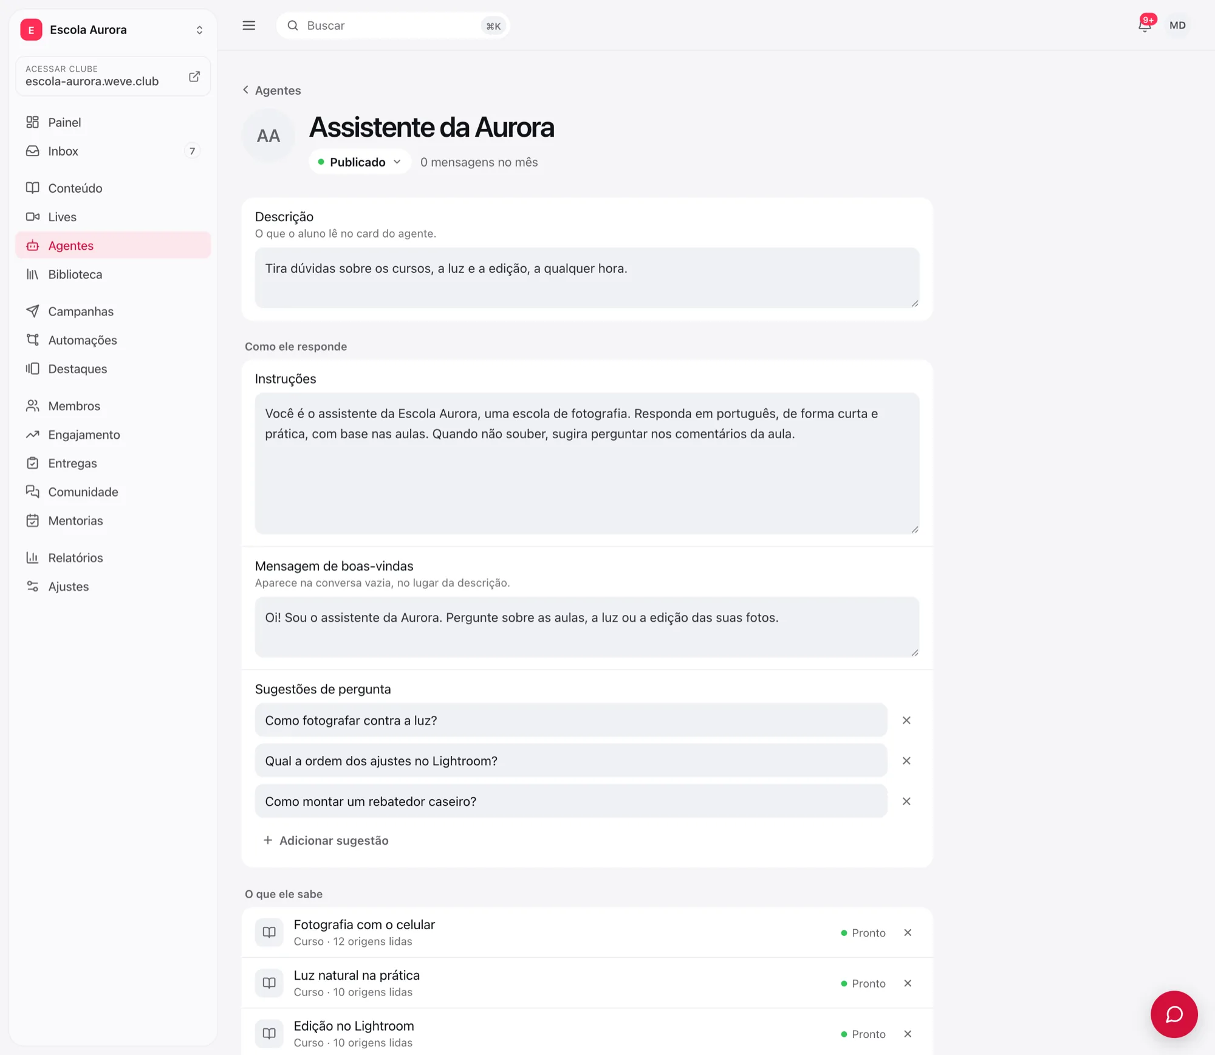Open Automações in sidebar
Image resolution: width=1215 pixels, height=1055 pixels.
coord(113,340)
